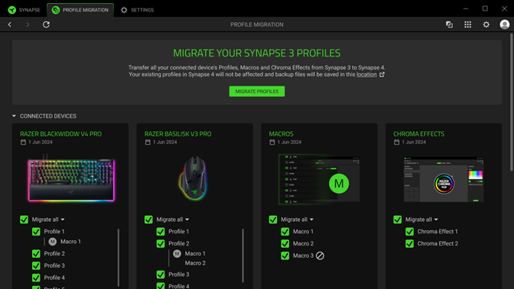Screen dimensions: 514x289
Task: Click the Basilisk profile list scrollbar
Action: 243,255
